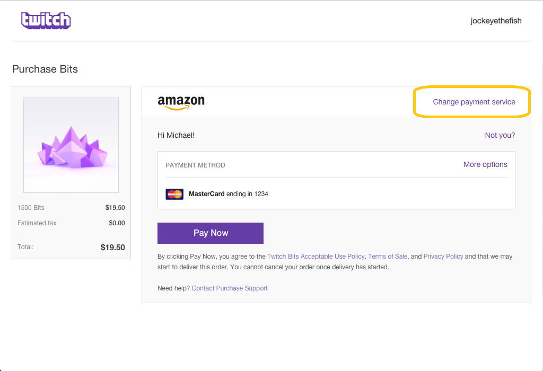Click the Purchase Bits heading

point(45,69)
